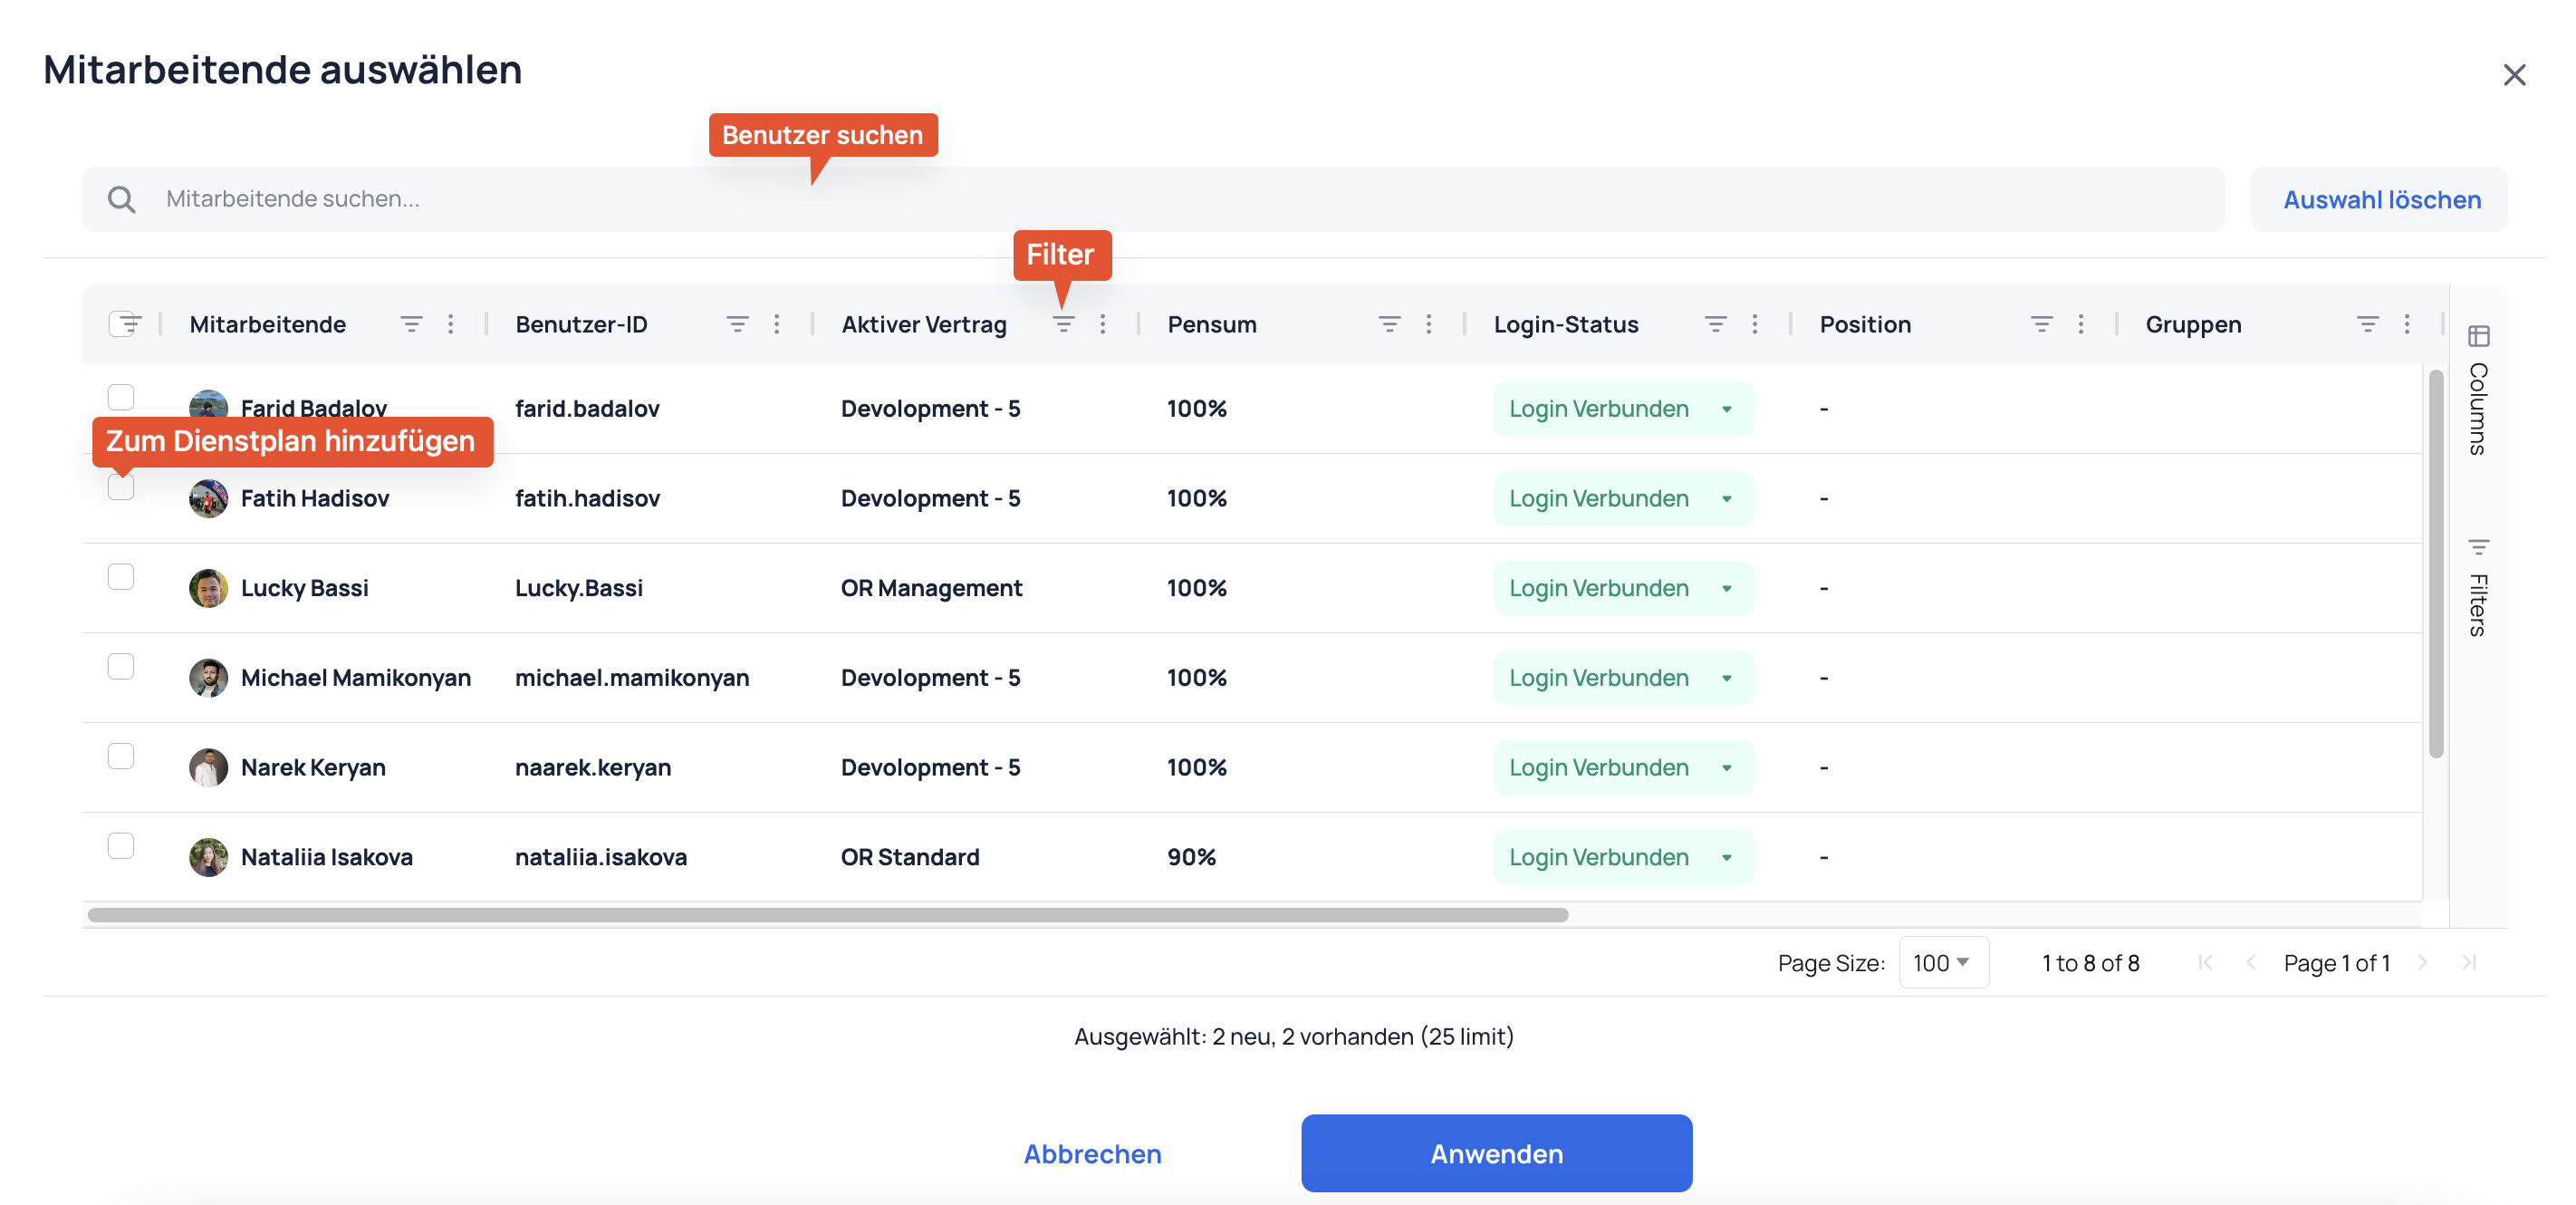Click OR Standard contract cell
Image resolution: width=2576 pixels, height=1205 pixels.
(910, 857)
